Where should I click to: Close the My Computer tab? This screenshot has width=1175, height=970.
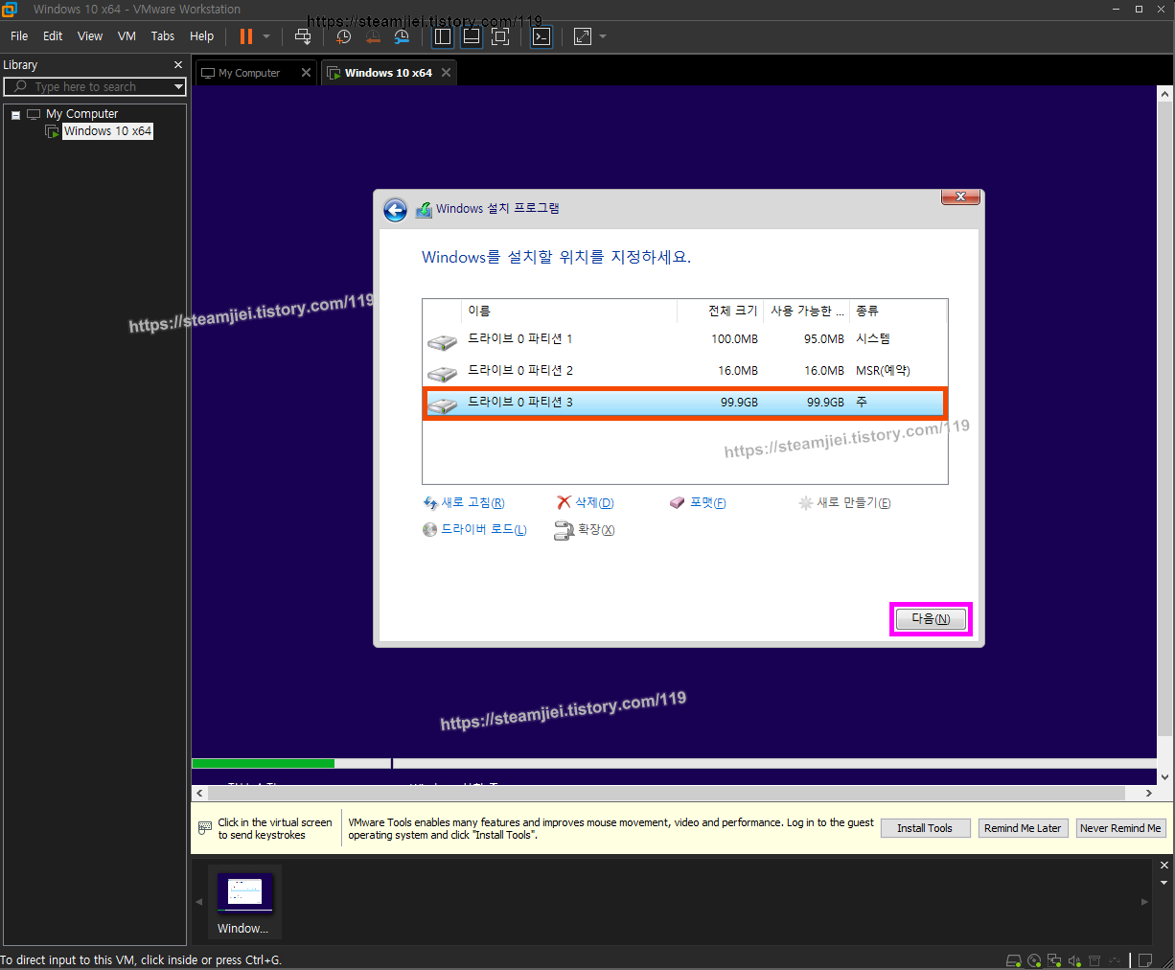click(306, 73)
